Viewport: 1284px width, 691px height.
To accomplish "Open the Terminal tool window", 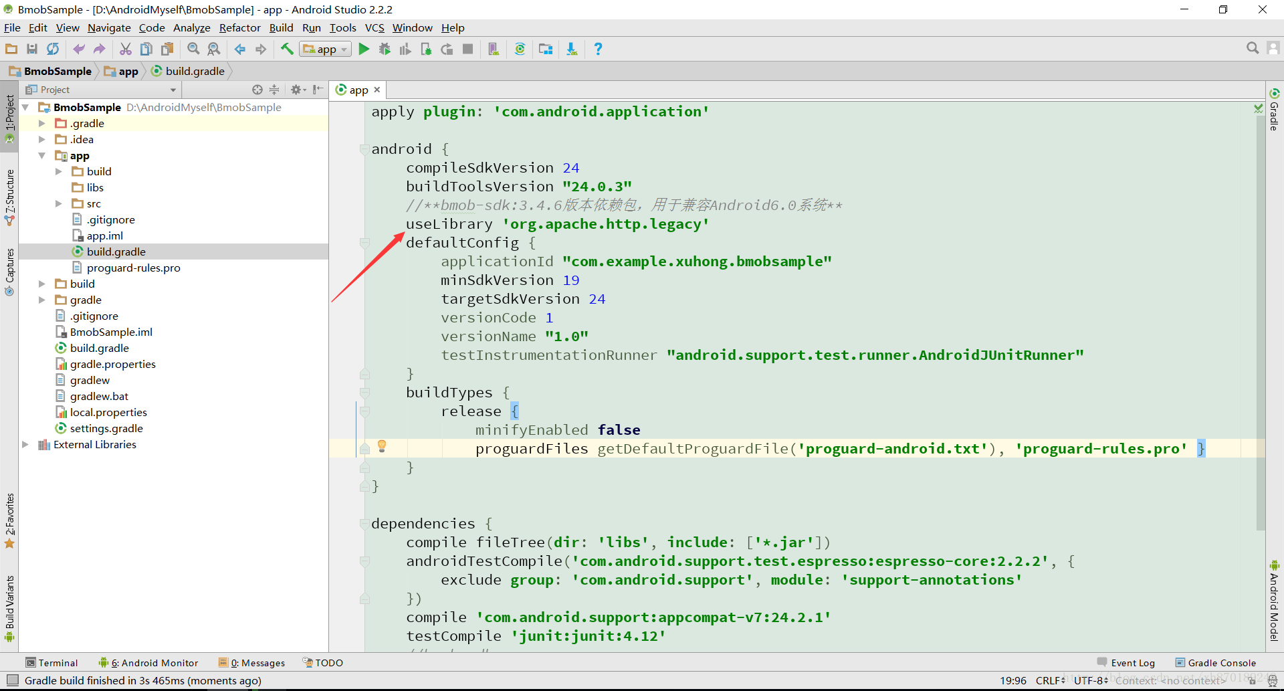I will coord(52,662).
